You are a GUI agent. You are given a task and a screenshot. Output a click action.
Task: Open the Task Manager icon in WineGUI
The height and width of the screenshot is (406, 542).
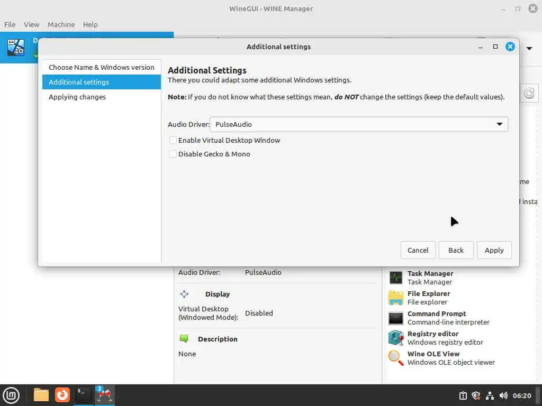click(396, 278)
